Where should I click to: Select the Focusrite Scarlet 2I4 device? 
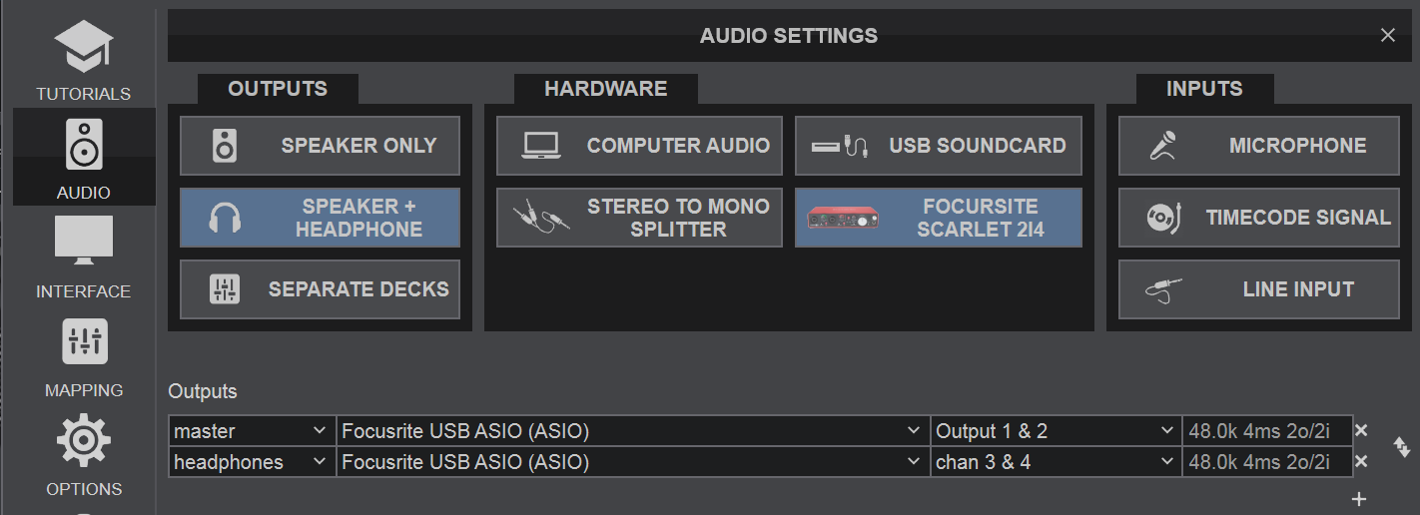pos(939,218)
